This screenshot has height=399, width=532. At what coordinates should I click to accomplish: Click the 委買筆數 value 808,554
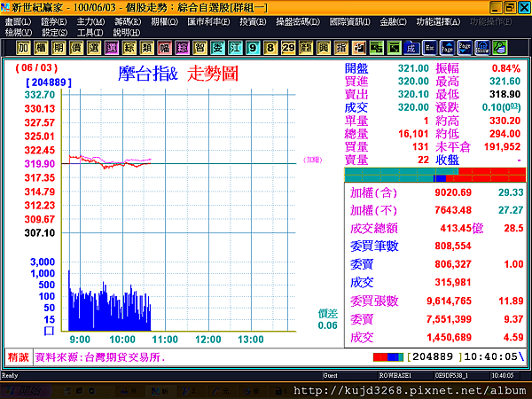(x=453, y=246)
